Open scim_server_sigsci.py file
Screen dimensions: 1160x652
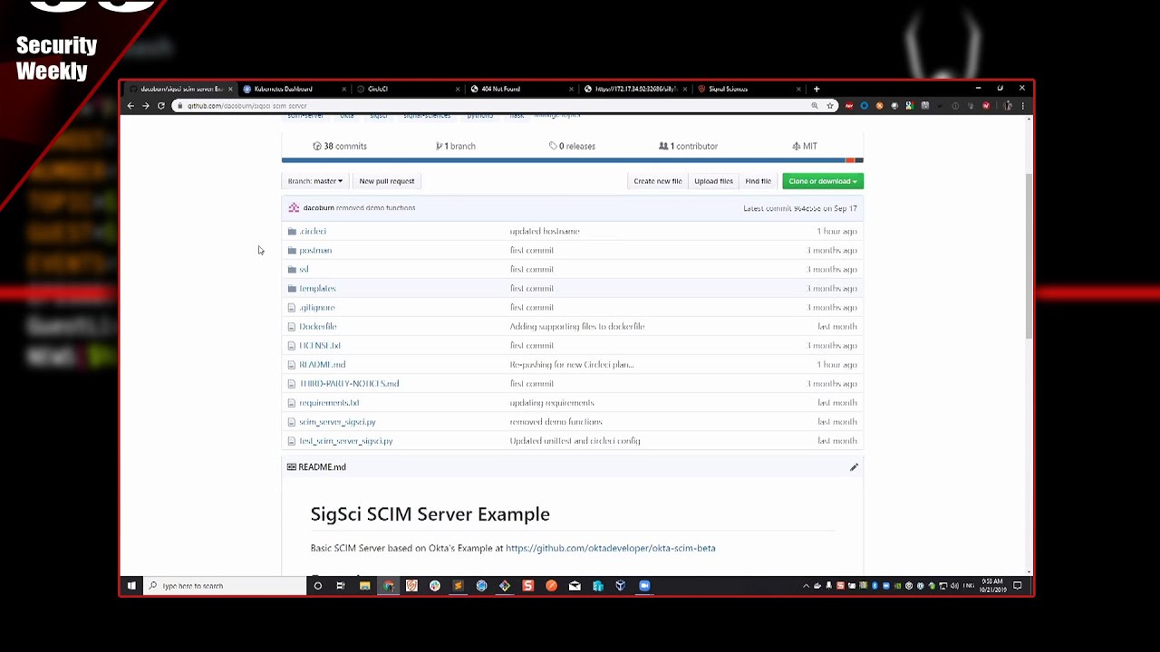(337, 421)
